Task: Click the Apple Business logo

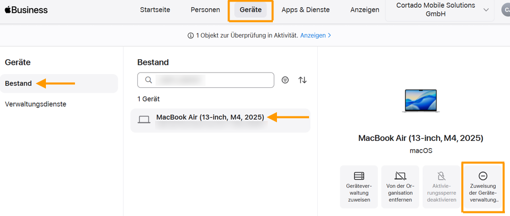Action: 26,10
